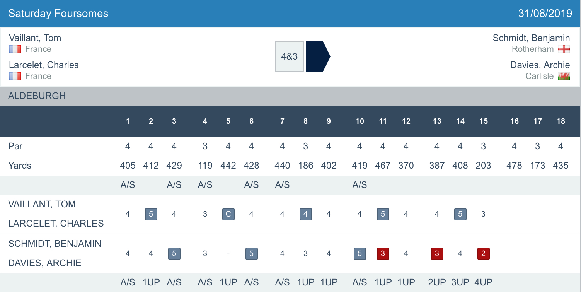This screenshot has width=581, height=292.
Task: Click the 4&3 match result box
Action: coord(290,56)
